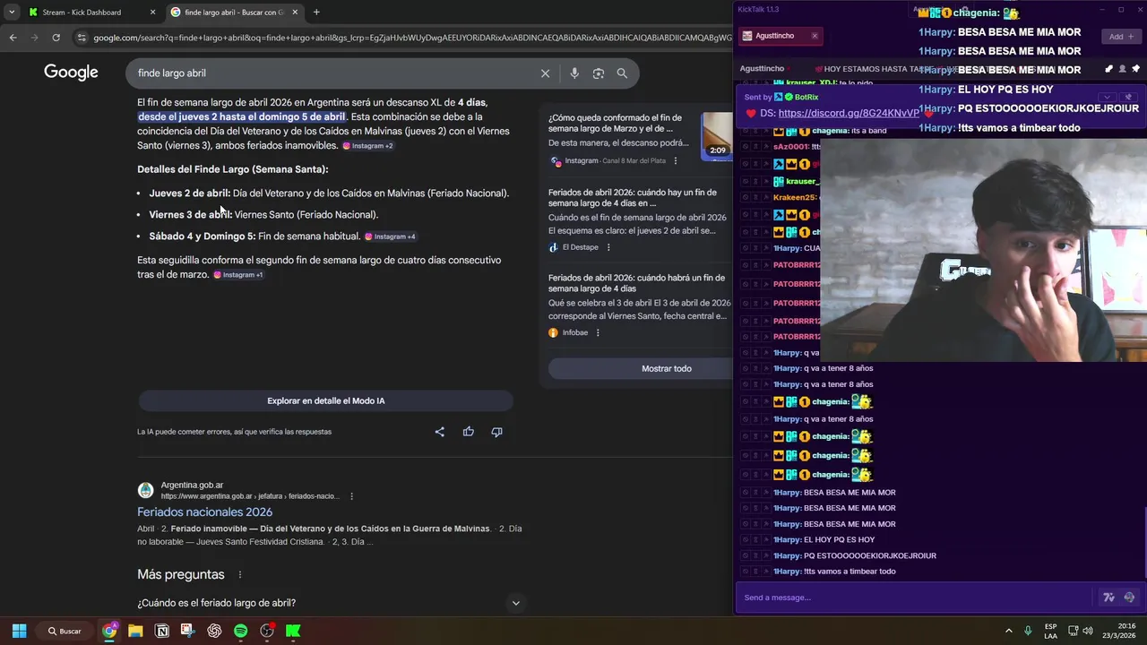Go back with the browser back arrow
The image size is (1147, 645).
tap(13, 38)
